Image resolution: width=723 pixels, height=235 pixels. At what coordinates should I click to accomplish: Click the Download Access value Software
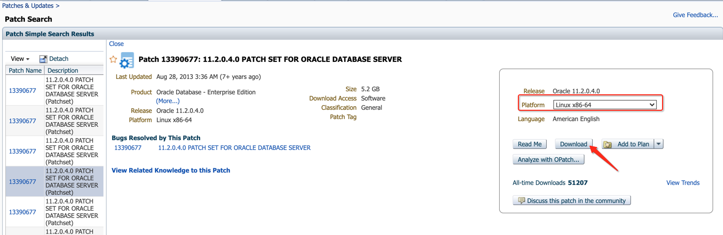tap(373, 98)
